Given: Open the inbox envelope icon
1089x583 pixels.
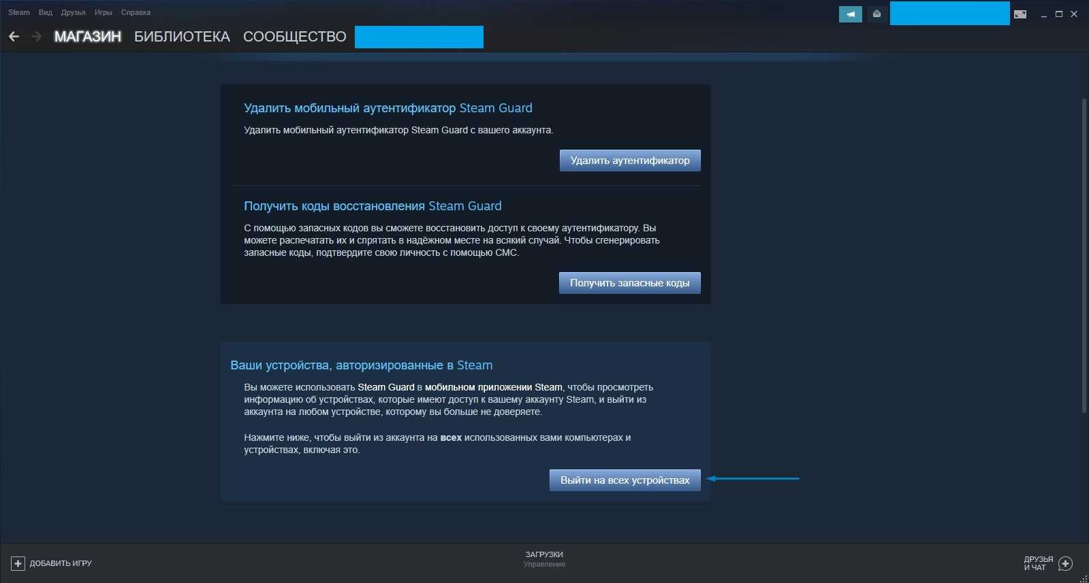Looking at the screenshot, I should point(877,14).
